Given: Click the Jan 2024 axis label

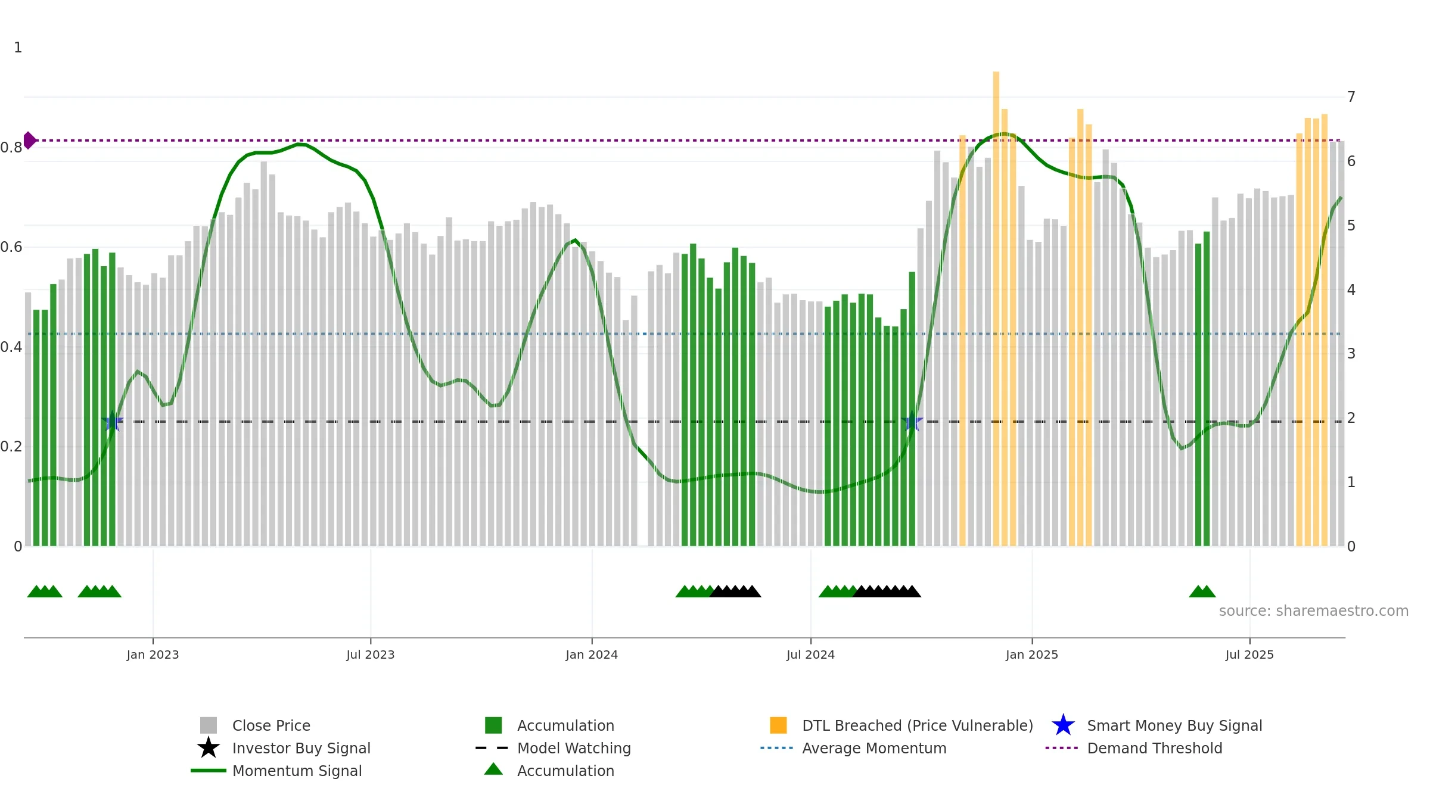Looking at the screenshot, I should tap(592, 655).
